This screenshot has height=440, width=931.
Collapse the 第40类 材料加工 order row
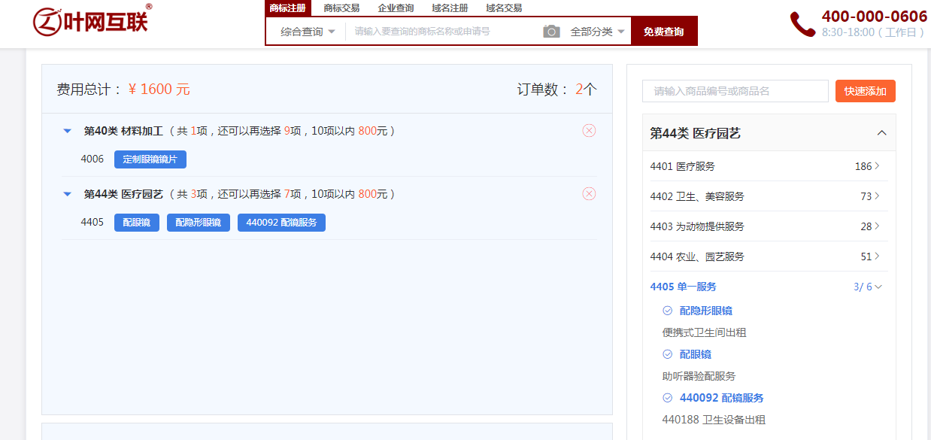[67, 130]
